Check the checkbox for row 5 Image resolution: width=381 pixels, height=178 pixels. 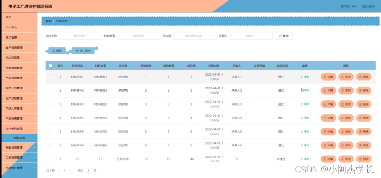[x=50, y=132]
